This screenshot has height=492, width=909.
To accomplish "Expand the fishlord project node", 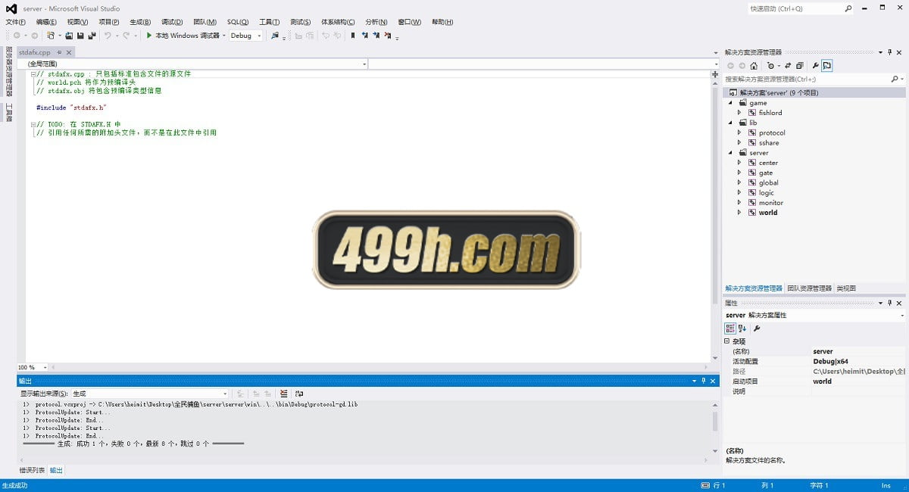I will pyautogui.click(x=740, y=113).
